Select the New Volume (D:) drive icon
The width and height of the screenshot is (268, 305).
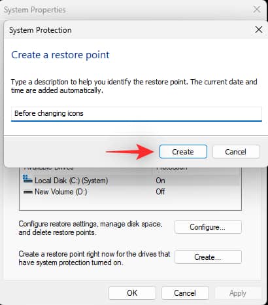pos(28,192)
